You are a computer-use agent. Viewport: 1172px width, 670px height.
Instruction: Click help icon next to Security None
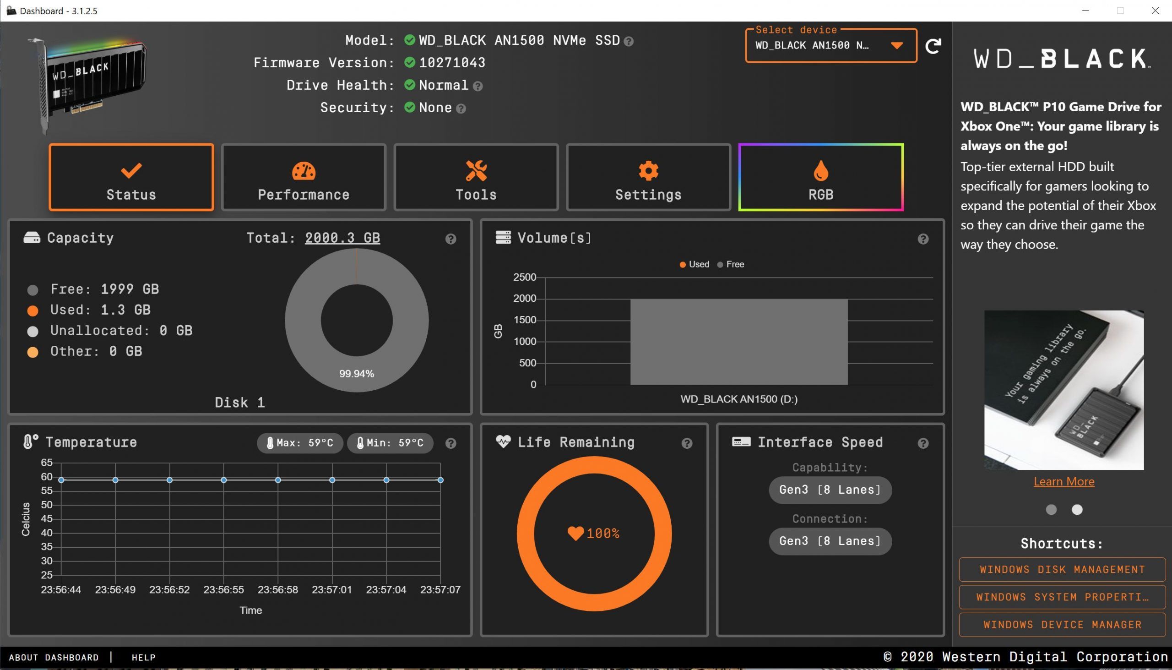coord(461,109)
